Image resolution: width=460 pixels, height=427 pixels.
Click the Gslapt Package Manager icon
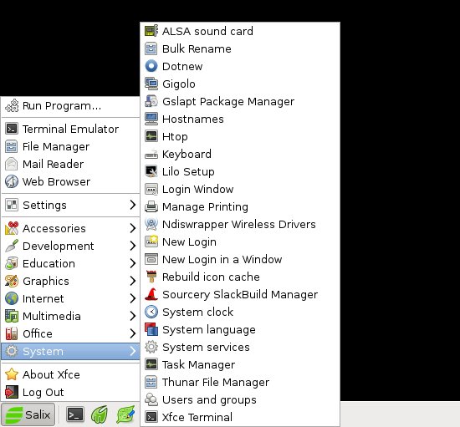click(151, 101)
